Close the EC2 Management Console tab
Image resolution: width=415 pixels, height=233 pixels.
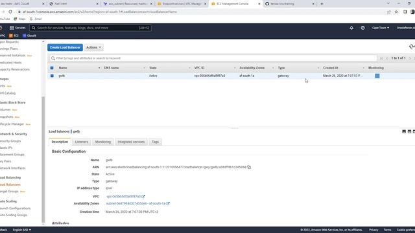[259, 4]
